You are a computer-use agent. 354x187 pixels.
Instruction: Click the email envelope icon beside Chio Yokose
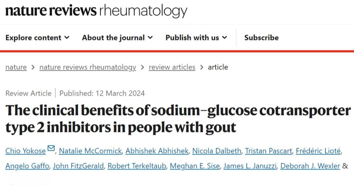coord(51,148)
